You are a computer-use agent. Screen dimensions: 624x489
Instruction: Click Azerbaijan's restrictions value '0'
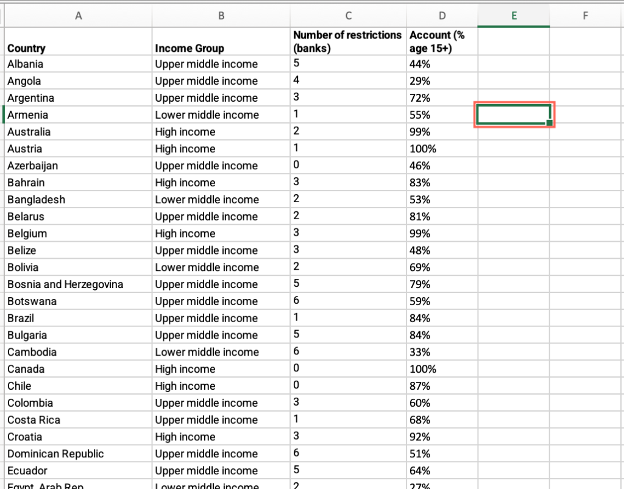[x=348, y=166]
